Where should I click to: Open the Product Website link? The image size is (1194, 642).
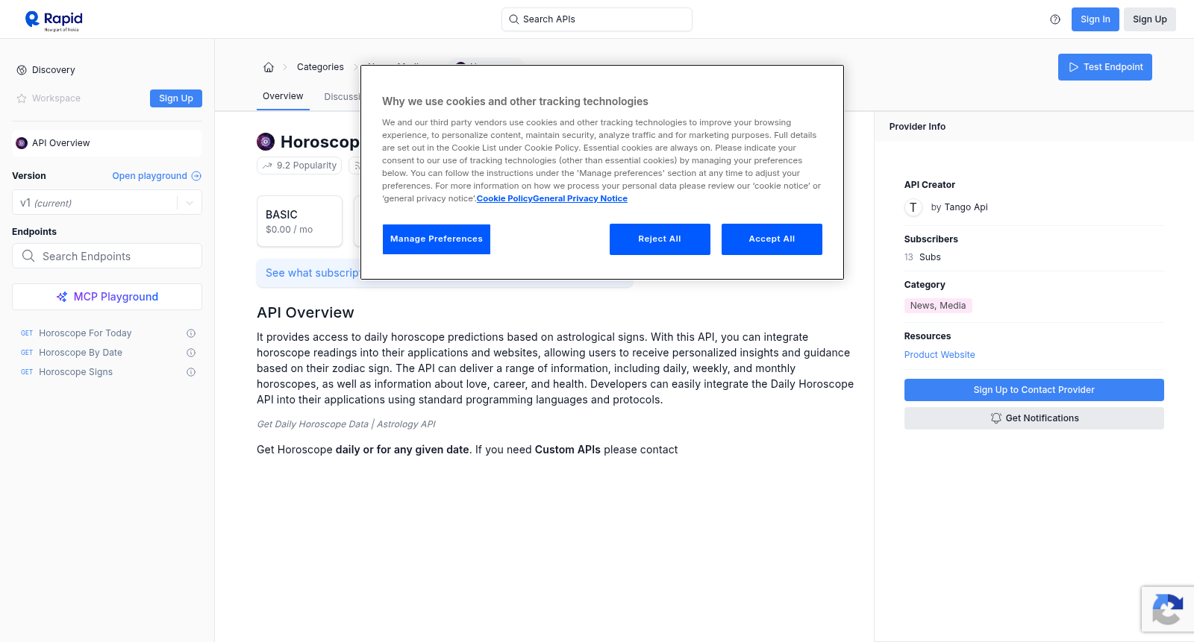pos(940,355)
